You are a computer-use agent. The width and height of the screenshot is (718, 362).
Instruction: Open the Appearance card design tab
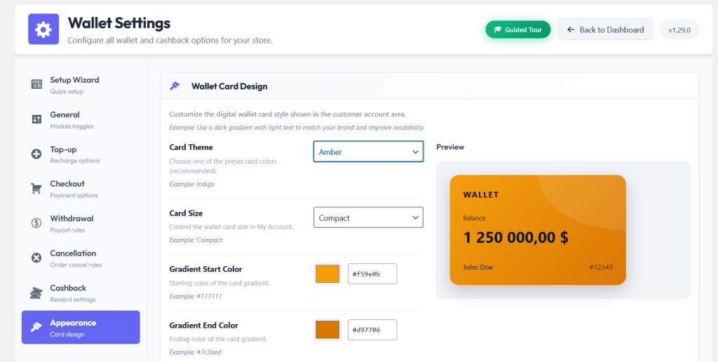81,327
